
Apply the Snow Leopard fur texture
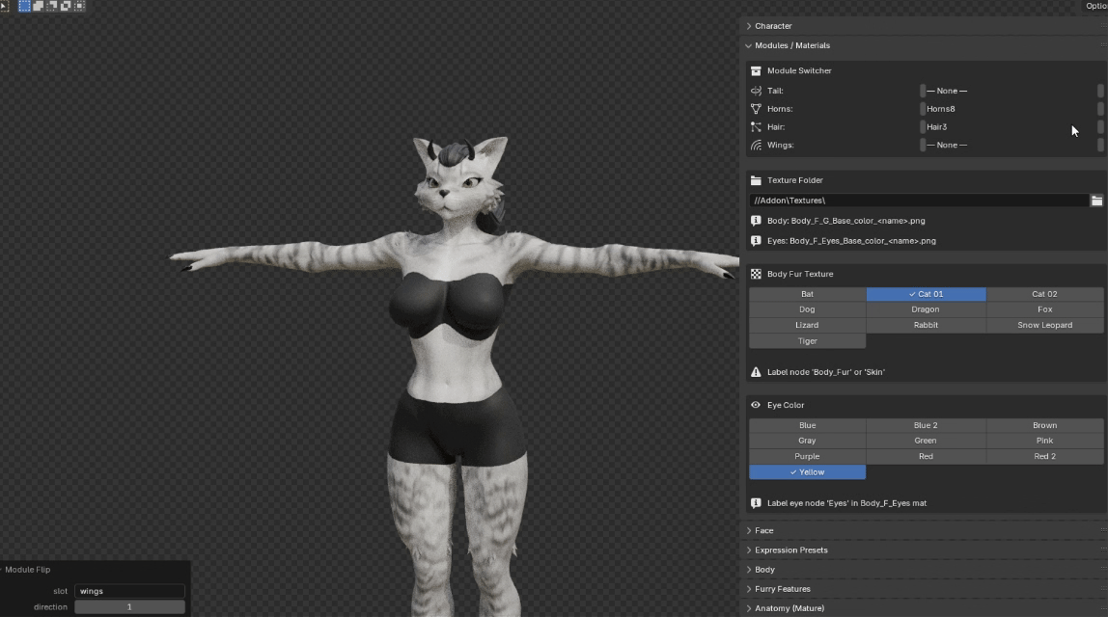click(1044, 325)
